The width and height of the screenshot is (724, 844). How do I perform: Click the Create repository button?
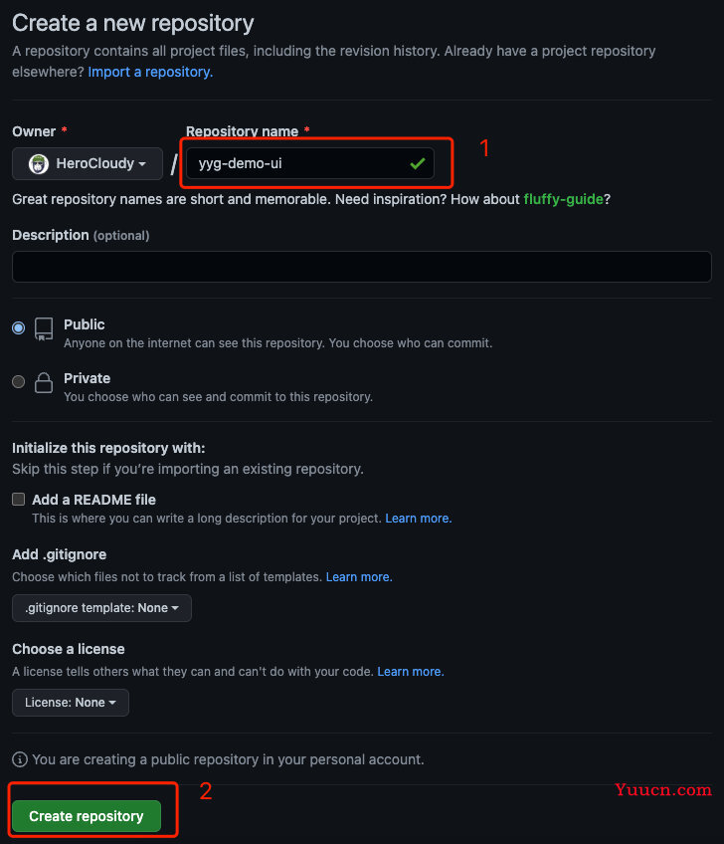87,816
